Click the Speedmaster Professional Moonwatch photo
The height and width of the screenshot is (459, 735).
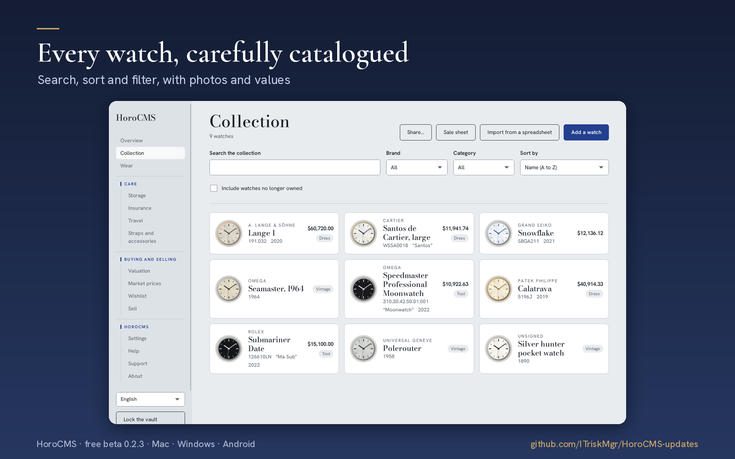click(x=363, y=289)
